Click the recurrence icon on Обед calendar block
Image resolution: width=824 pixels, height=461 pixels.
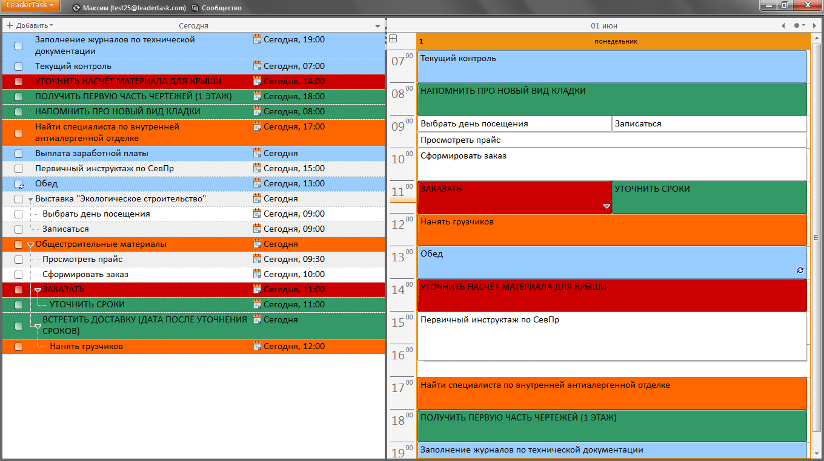pyautogui.click(x=800, y=270)
